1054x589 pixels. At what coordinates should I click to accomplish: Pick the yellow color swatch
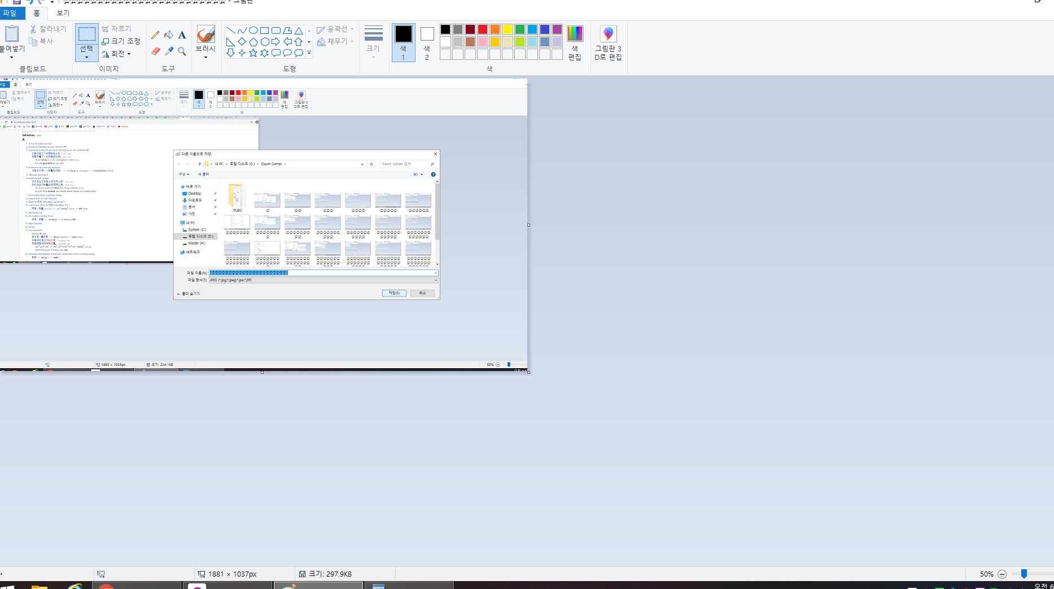tap(508, 29)
